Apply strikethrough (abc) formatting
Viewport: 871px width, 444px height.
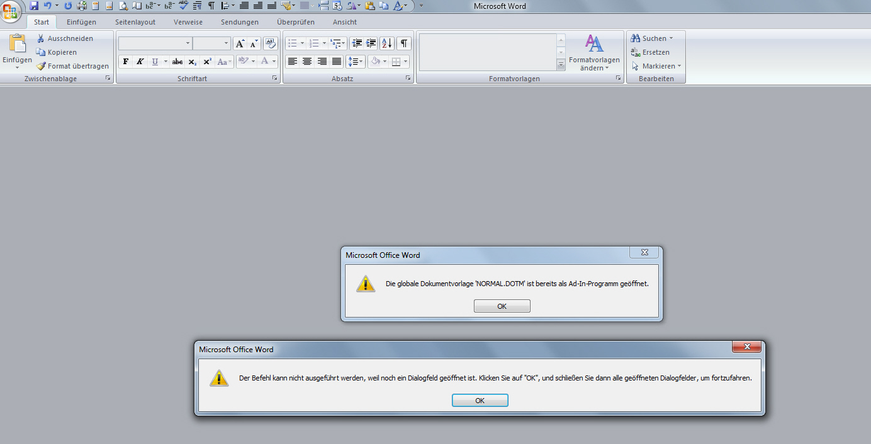(x=177, y=62)
